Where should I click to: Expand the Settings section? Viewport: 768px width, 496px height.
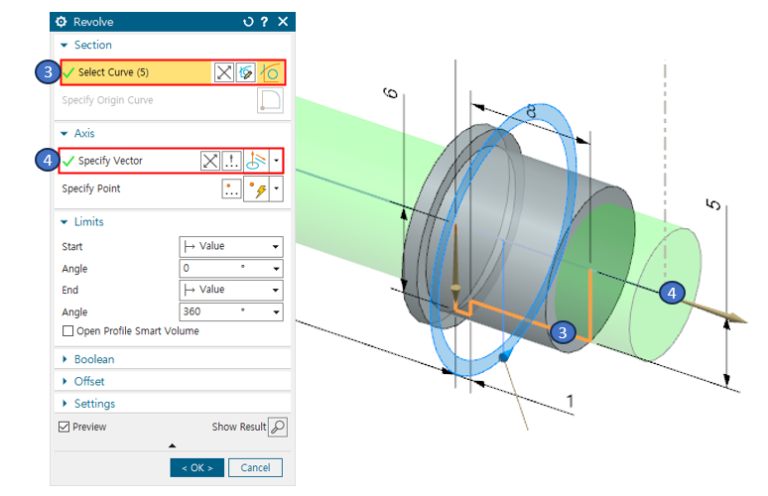[94, 404]
